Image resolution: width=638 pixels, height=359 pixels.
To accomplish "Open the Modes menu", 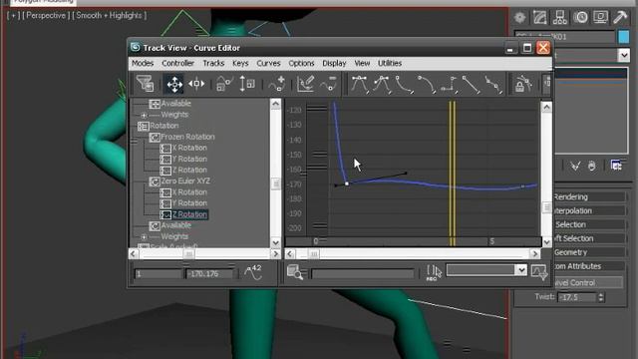I will 143,63.
